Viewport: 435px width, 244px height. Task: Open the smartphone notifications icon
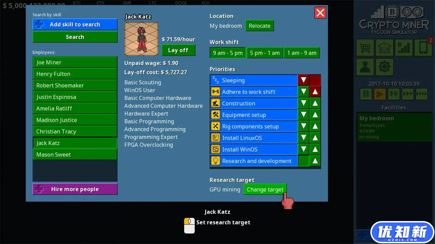pyautogui.click(x=423, y=48)
